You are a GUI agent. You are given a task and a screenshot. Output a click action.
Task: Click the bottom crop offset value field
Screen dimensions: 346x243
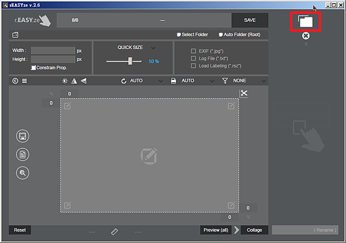tap(230, 217)
